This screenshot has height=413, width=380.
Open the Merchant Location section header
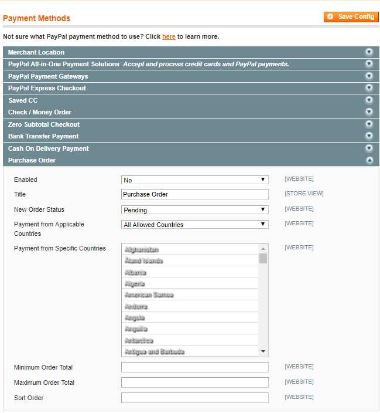[191, 52]
